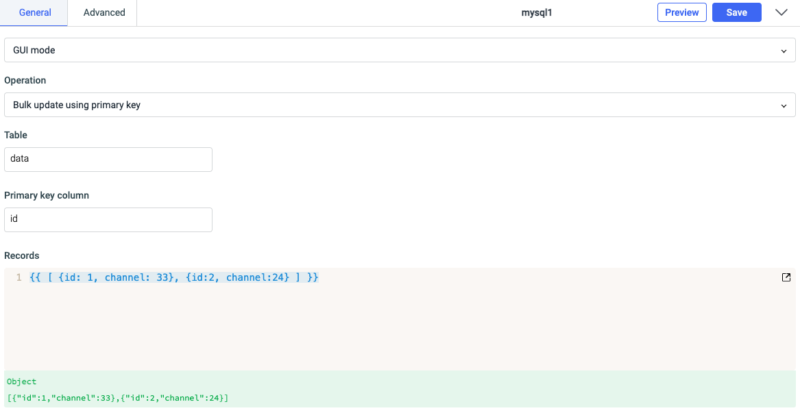This screenshot has width=800, height=415.
Task: Click the Primary key column label
Action: click(x=47, y=195)
